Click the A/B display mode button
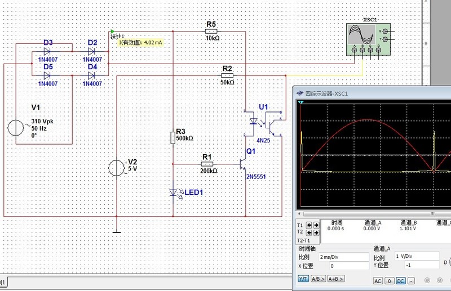 317,279
